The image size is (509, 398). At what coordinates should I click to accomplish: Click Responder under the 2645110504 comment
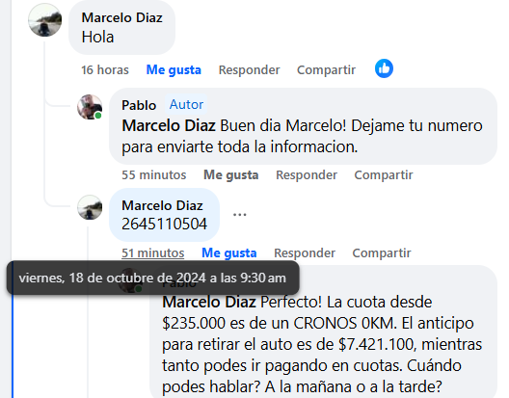[x=305, y=252]
